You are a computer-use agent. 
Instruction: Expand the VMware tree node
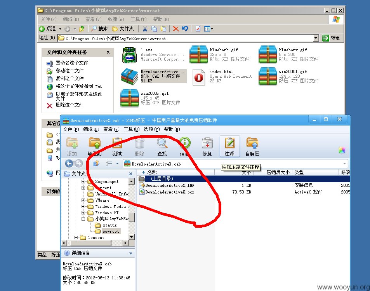click(x=83, y=200)
